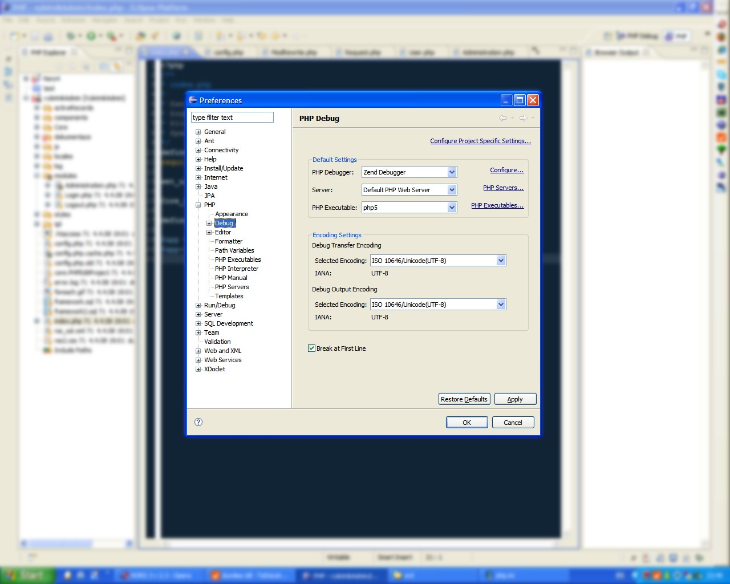Select PHP Manual in the tree

(231, 278)
